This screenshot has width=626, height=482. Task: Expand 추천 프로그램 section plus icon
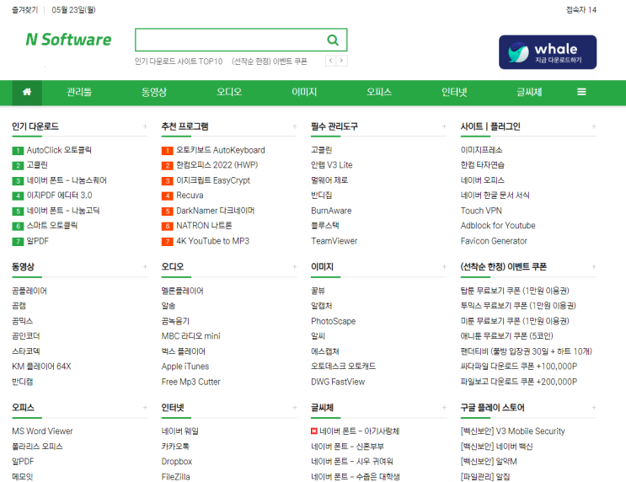[x=295, y=126]
